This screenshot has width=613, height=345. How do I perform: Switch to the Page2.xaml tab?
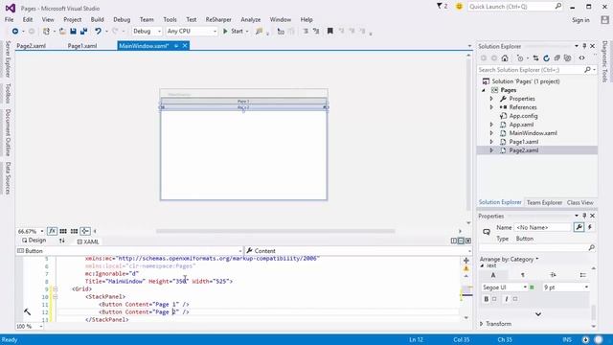click(x=32, y=46)
